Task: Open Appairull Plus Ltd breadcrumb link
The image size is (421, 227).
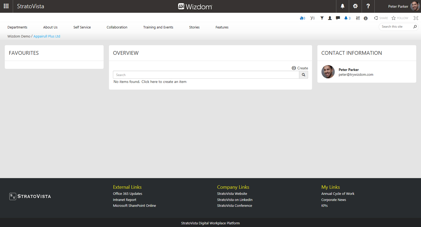Action: [47, 36]
